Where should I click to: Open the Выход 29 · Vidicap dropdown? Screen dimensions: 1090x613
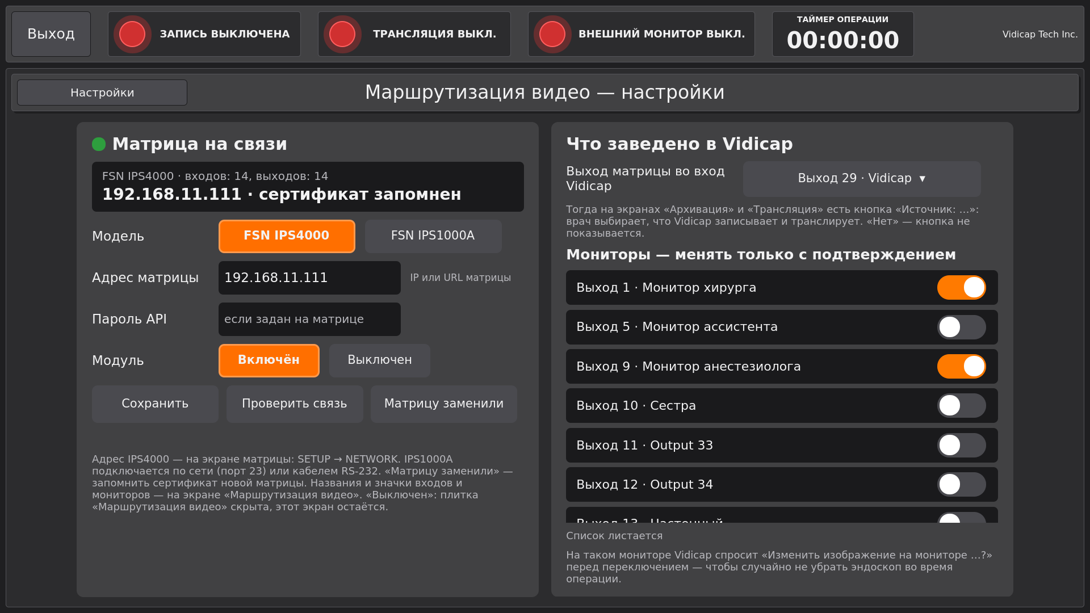coord(862,179)
